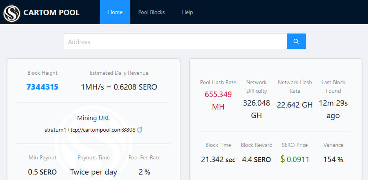Screen dimensions: 368x180
Task: Switch to the Pool Blocks tab
Action: [152, 12]
